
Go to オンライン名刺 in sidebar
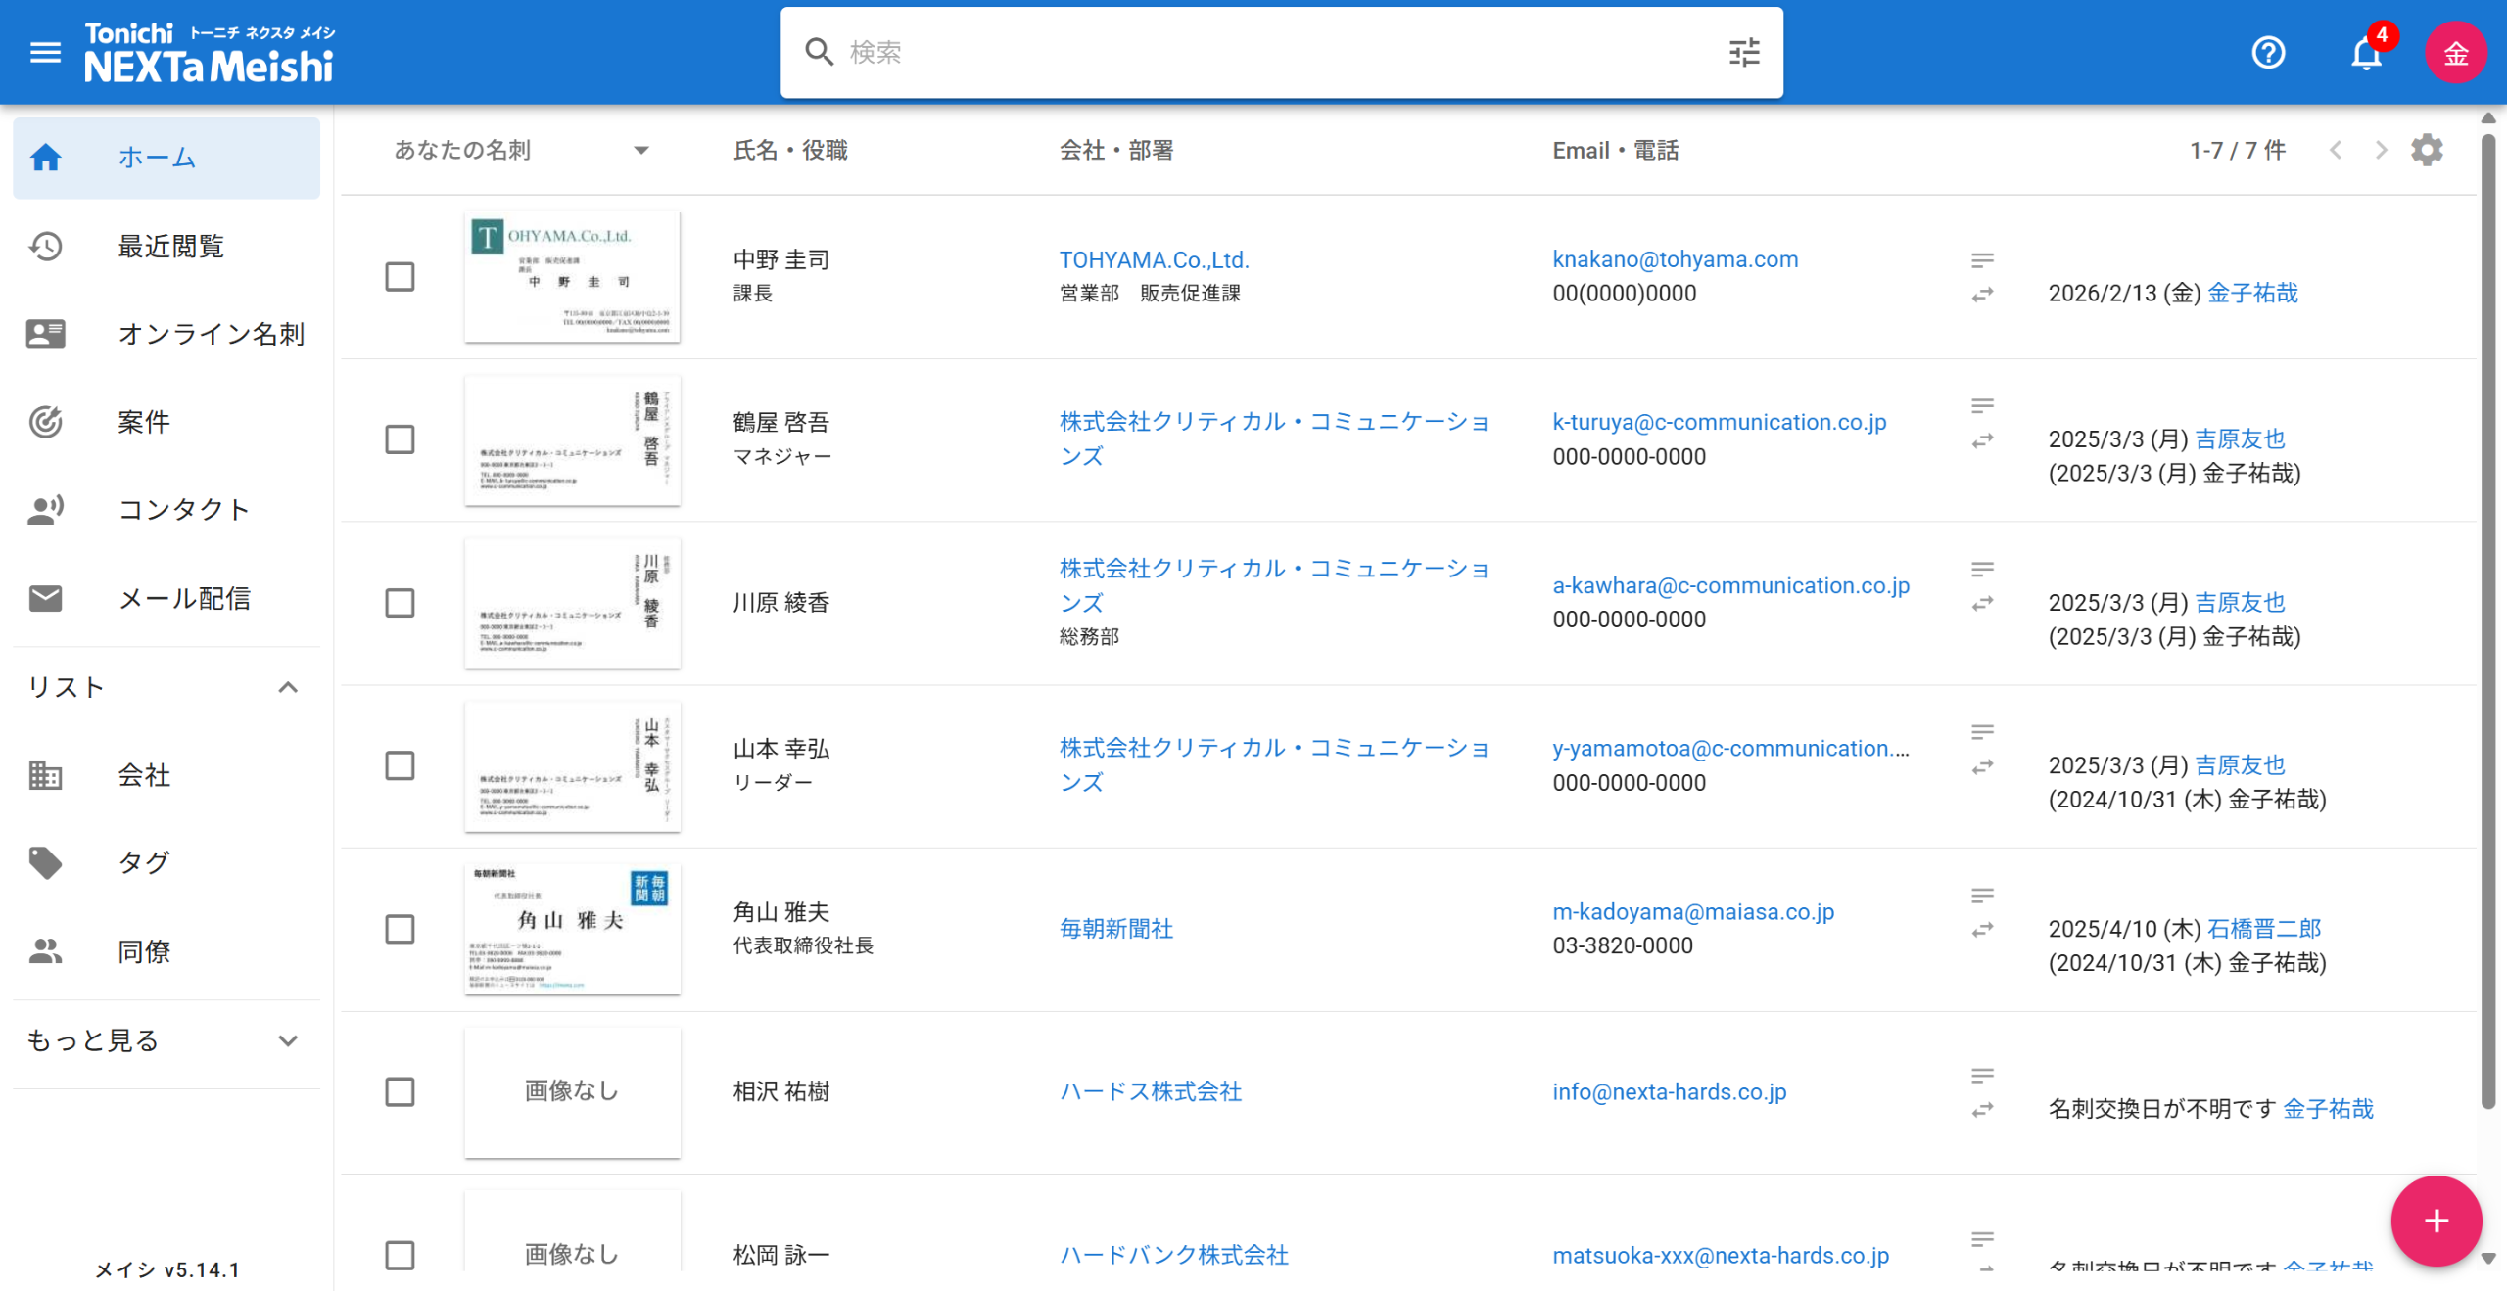[211, 334]
